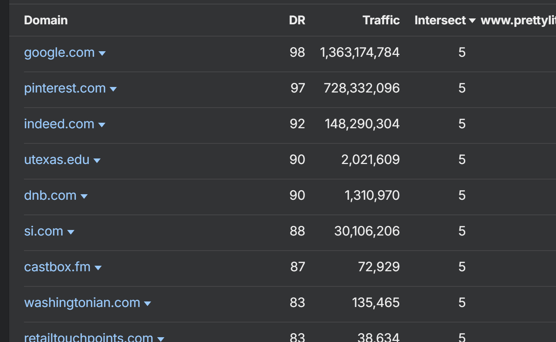Sort by the DR column header
Viewport: 556px width, 342px height.
[297, 20]
